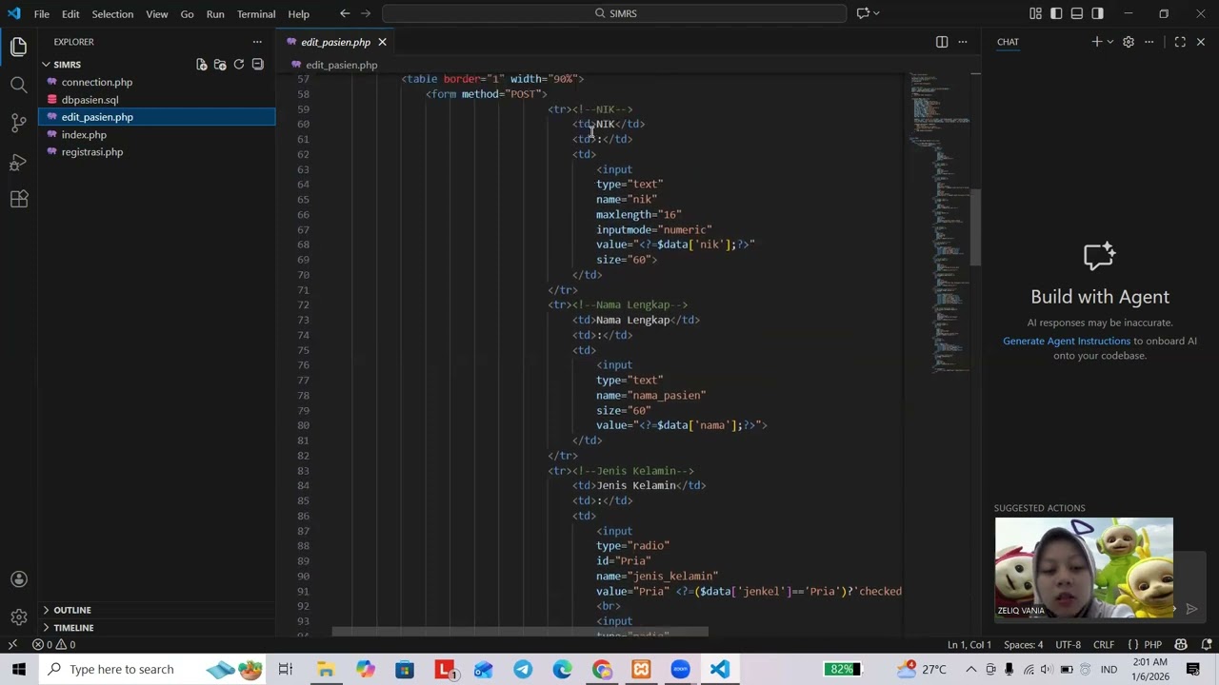Select the PHP language mode in status bar
This screenshot has width=1219, height=685.
1152,644
